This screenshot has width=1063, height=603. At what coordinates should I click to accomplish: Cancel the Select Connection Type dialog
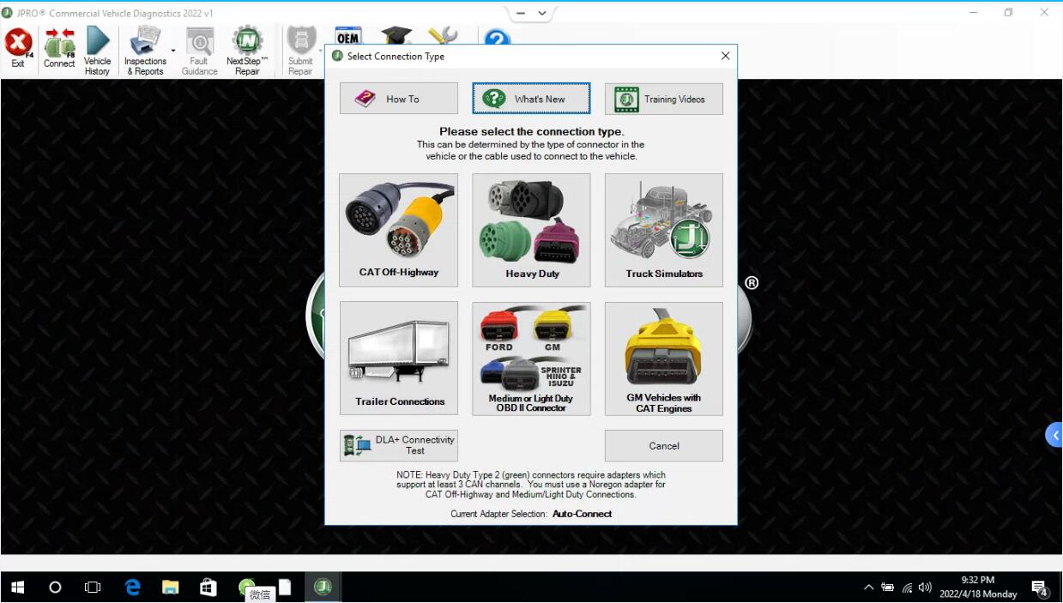pyautogui.click(x=664, y=445)
